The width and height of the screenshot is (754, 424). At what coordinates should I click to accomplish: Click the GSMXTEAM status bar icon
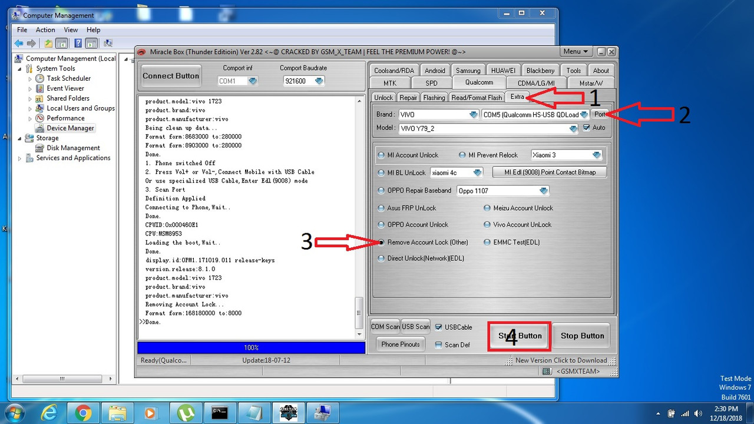click(547, 372)
